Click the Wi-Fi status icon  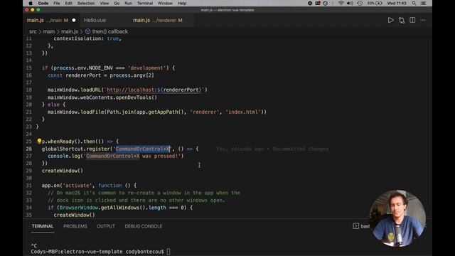coord(341,3)
